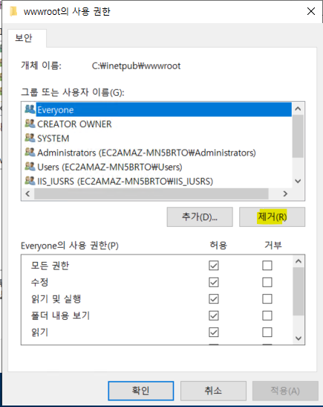Click user list horizontal scrollbar thumb
Screen dimensions: 323x407
[151, 193]
